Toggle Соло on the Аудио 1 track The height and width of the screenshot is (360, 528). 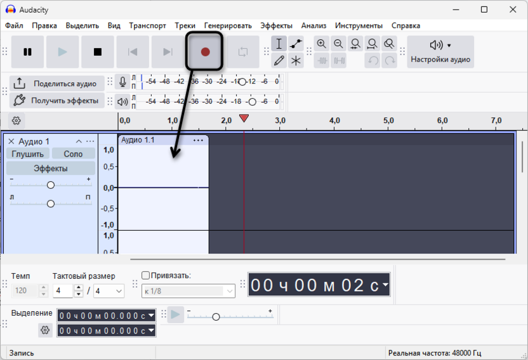(73, 154)
